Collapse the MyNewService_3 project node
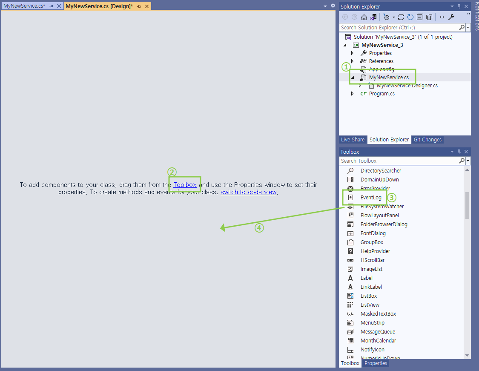 (x=345, y=45)
